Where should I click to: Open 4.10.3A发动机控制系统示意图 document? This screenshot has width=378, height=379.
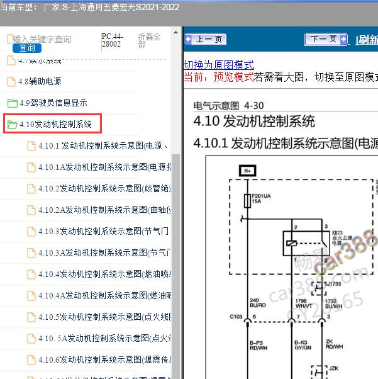pos(104,252)
